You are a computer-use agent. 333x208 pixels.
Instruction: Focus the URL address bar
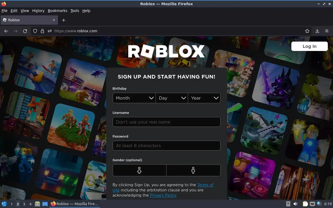(172, 31)
